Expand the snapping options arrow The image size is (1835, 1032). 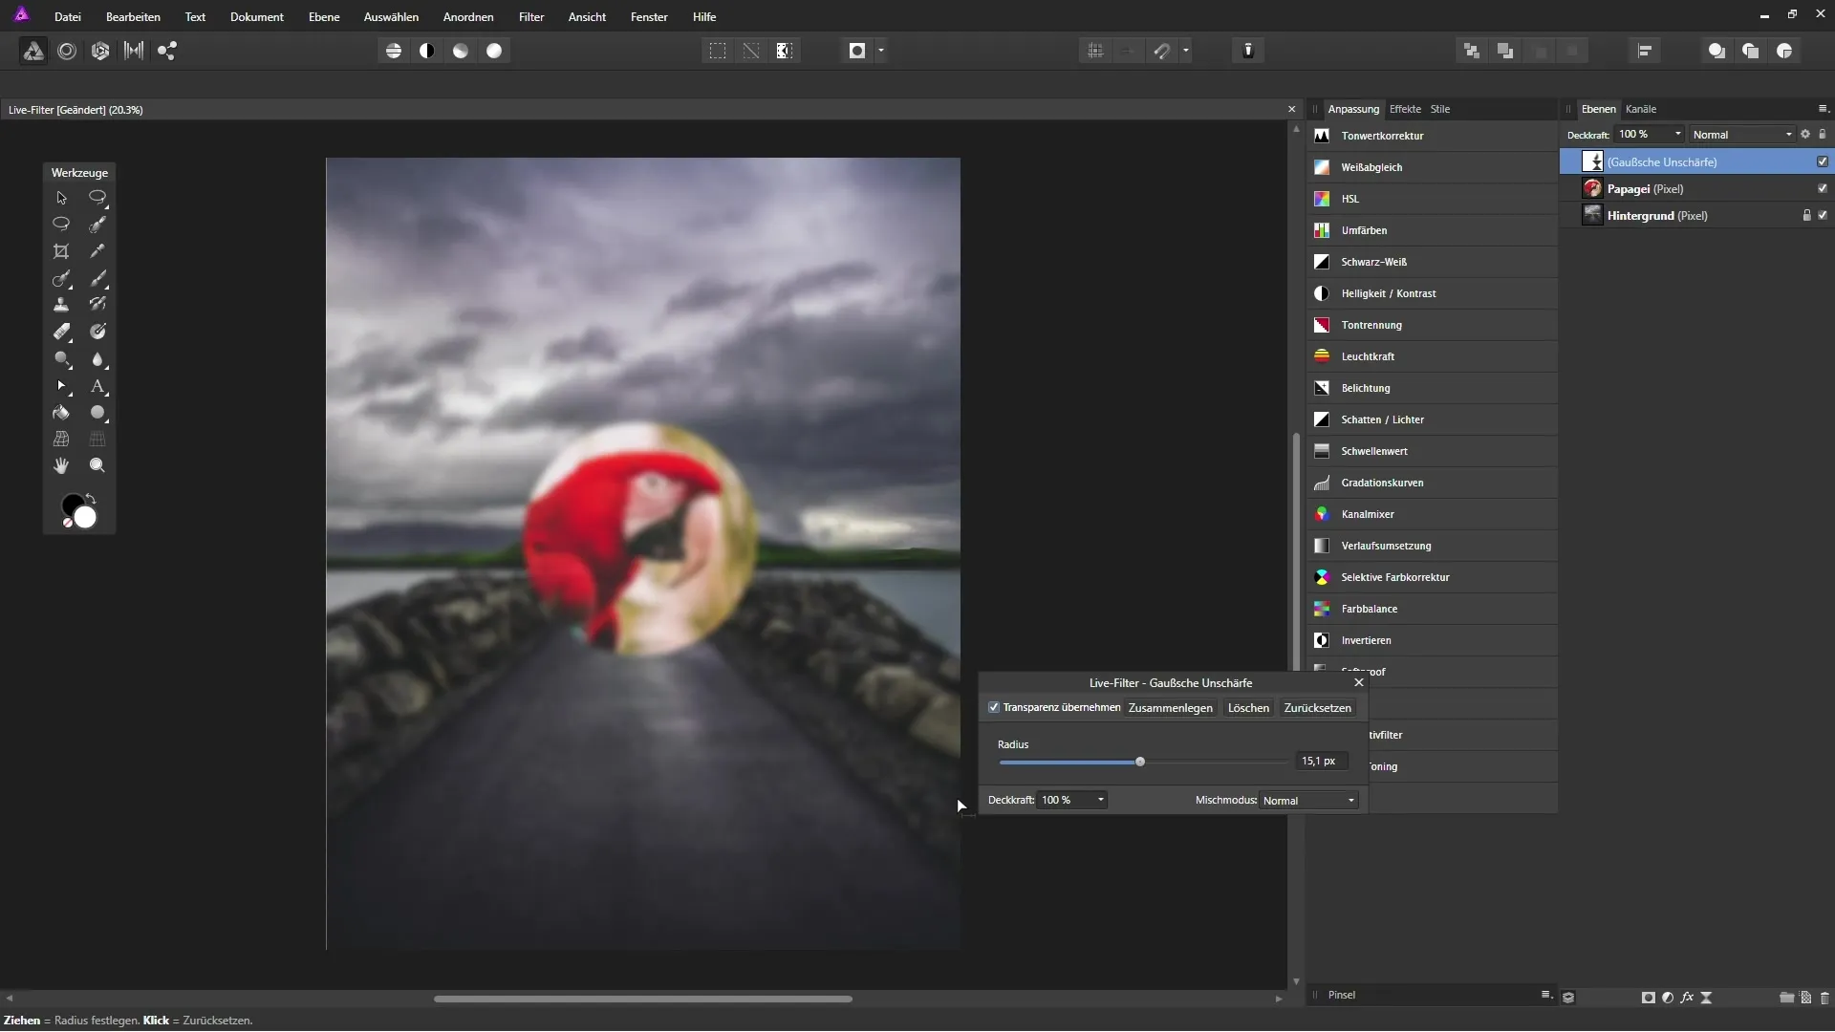1185,51
